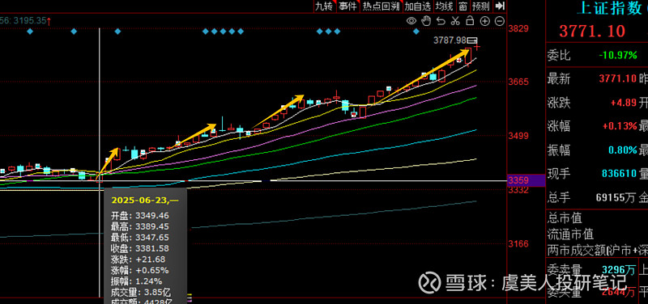648x304 pixels.
Task: Click the 委比 value -10.97%
Action: click(x=618, y=55)
